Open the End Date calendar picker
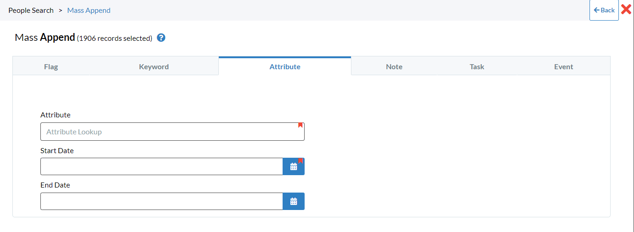The height and width of the screenshot is (232, 634). click(x=294, y=201)
